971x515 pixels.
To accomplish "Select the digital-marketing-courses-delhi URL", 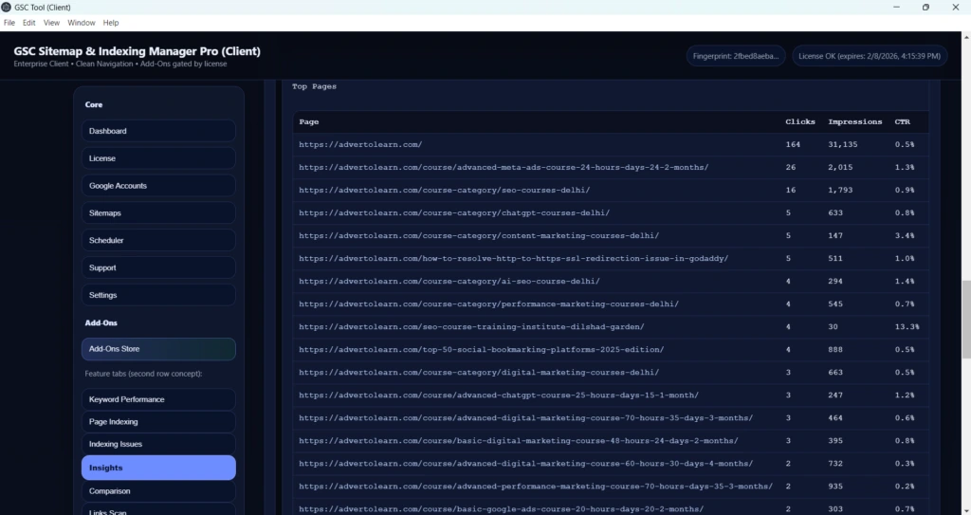I will tap(479, 373).
